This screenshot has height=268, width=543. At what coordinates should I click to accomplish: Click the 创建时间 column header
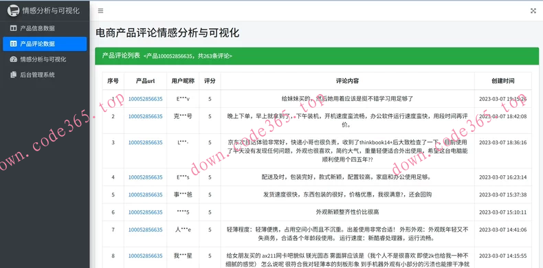click(x=503, y=81)
